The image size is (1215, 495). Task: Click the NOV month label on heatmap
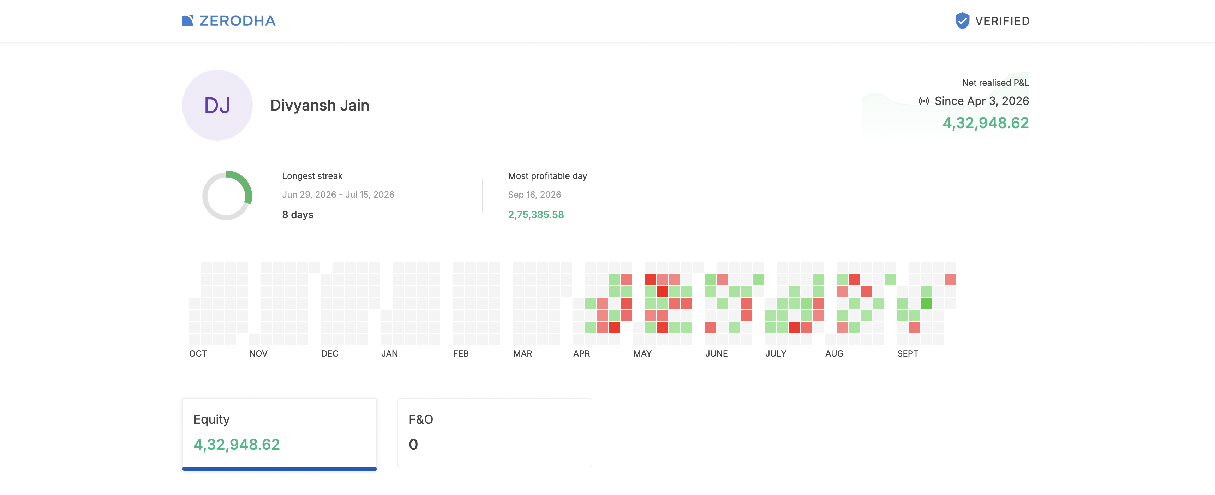(x=258, y=353)
